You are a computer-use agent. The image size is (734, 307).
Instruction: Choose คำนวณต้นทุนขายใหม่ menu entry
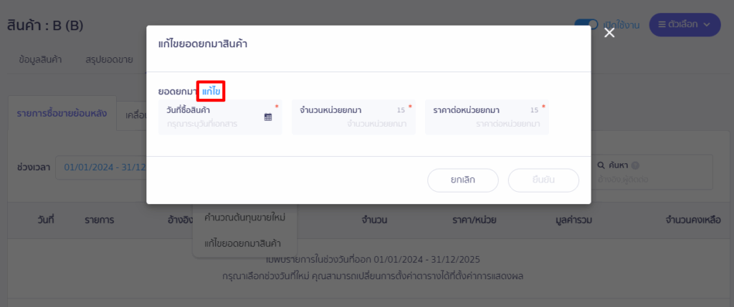(x=245, y=218)
